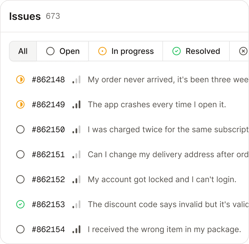Click the priority bars icon for #862148
Viewport: 249px width, 244px height.
click(x=76, y=79)
